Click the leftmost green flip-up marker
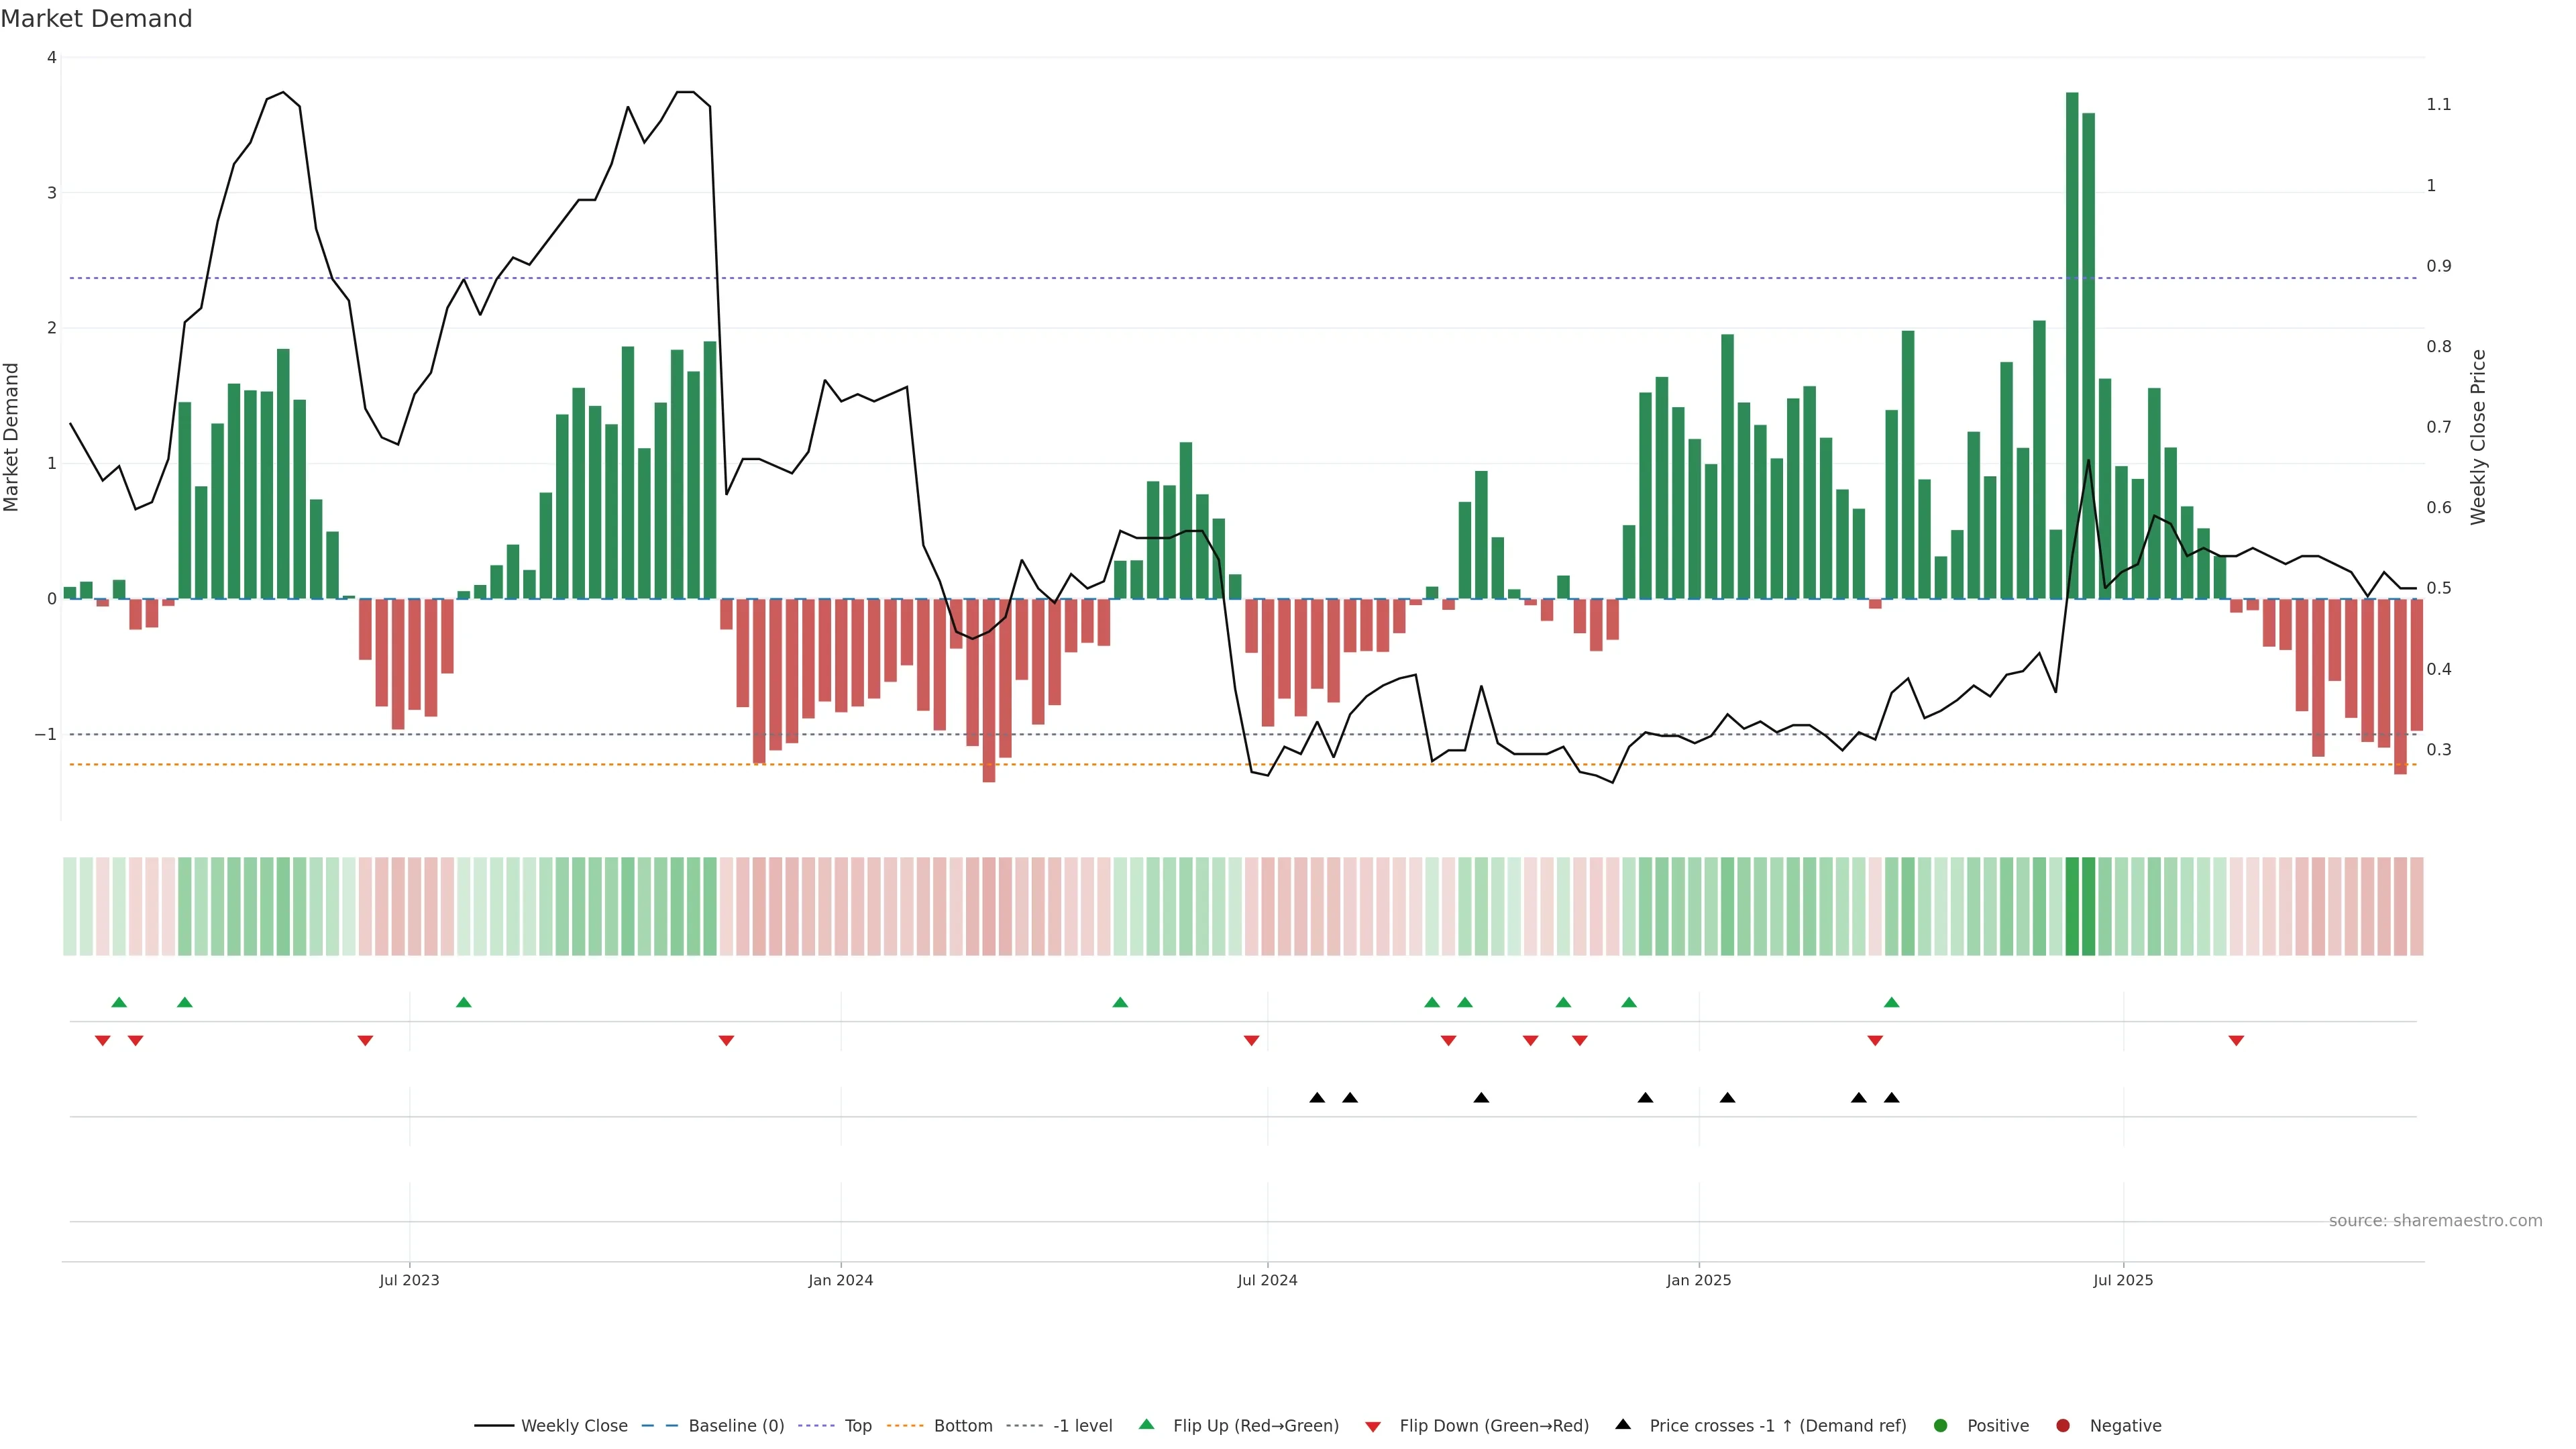The width and height of the screenshot is (2576, 1449). coord(119,1002)
